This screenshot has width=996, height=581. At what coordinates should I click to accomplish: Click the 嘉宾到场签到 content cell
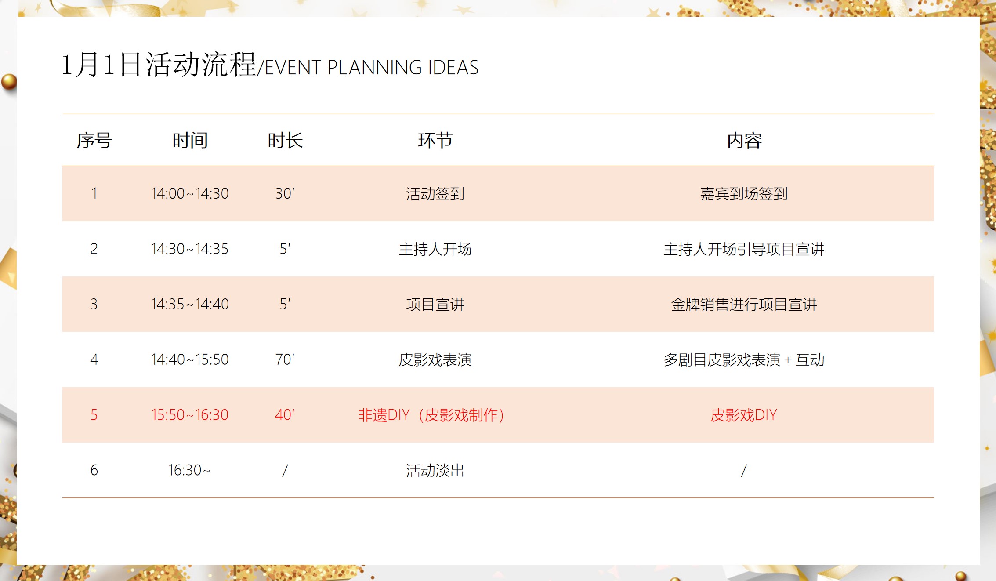[x=743, y=193]
